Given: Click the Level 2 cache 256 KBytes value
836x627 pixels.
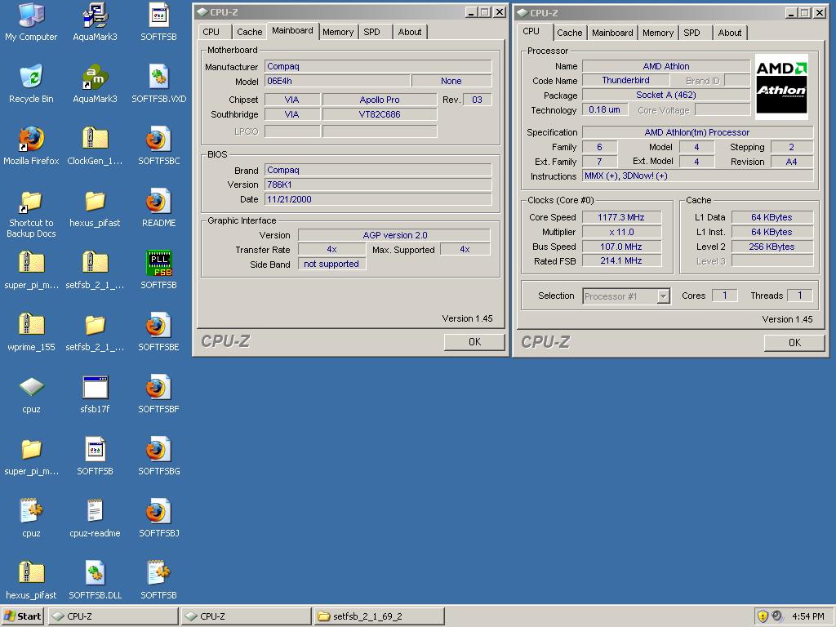Looking at the screenshot, I should [x=772, y=247].
